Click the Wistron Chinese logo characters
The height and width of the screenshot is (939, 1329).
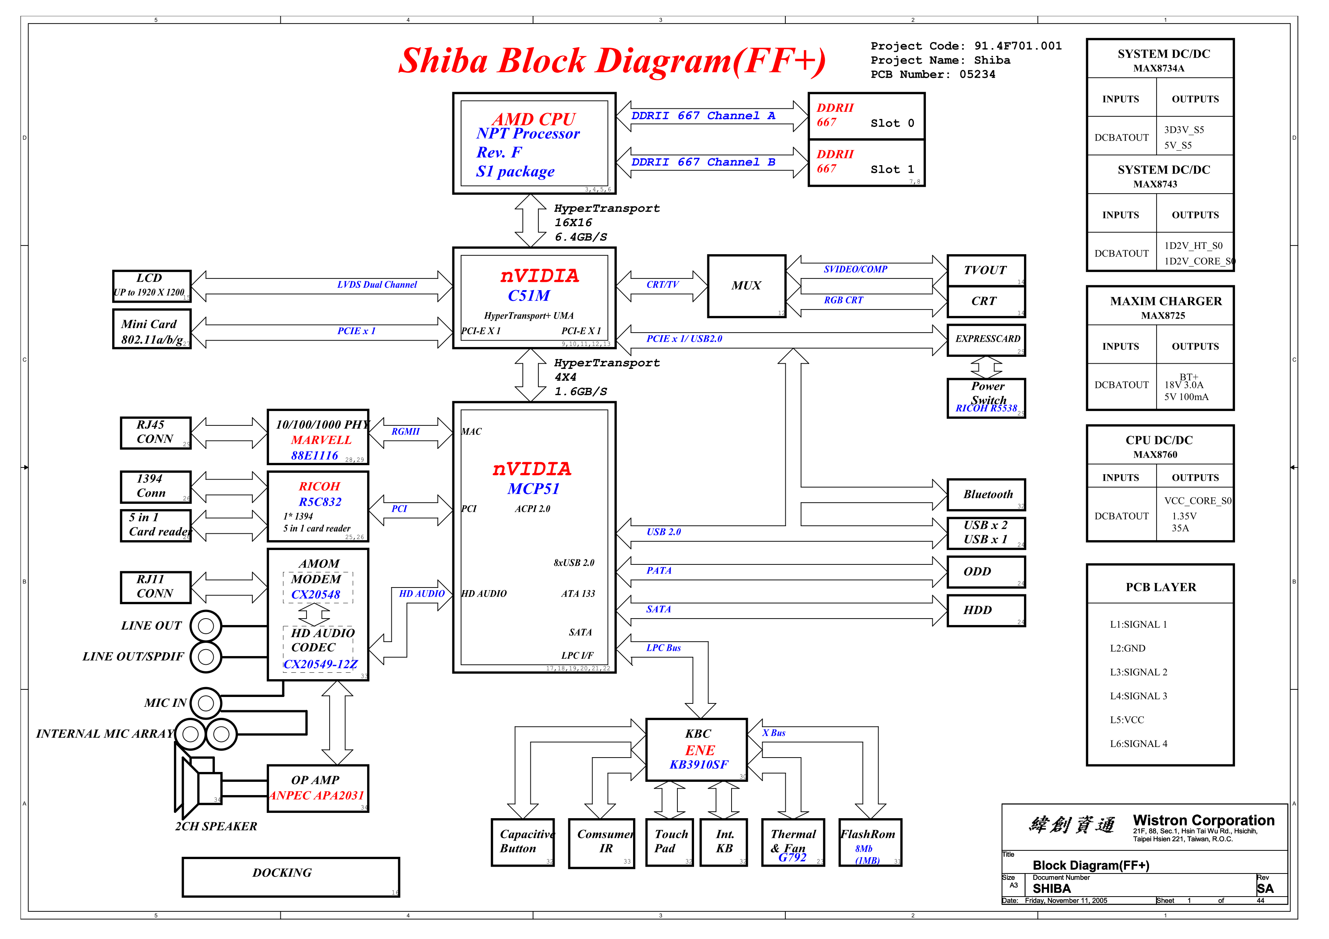click(1072, 825)
